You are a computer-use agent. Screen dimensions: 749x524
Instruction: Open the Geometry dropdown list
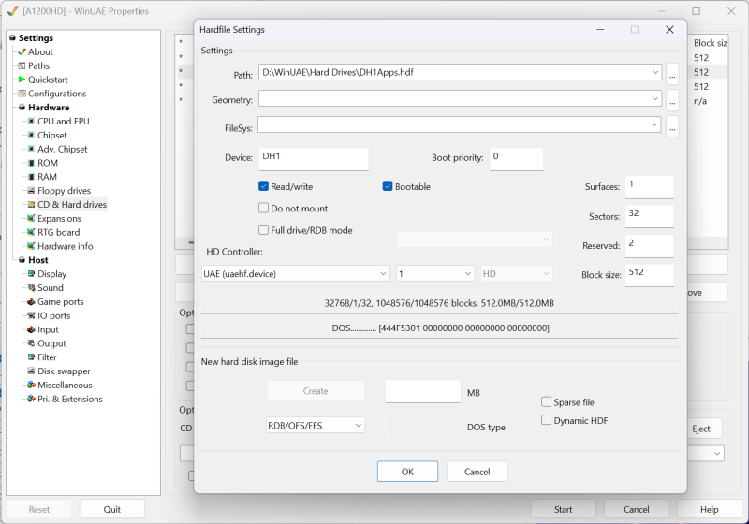click(x=654, y=99)
